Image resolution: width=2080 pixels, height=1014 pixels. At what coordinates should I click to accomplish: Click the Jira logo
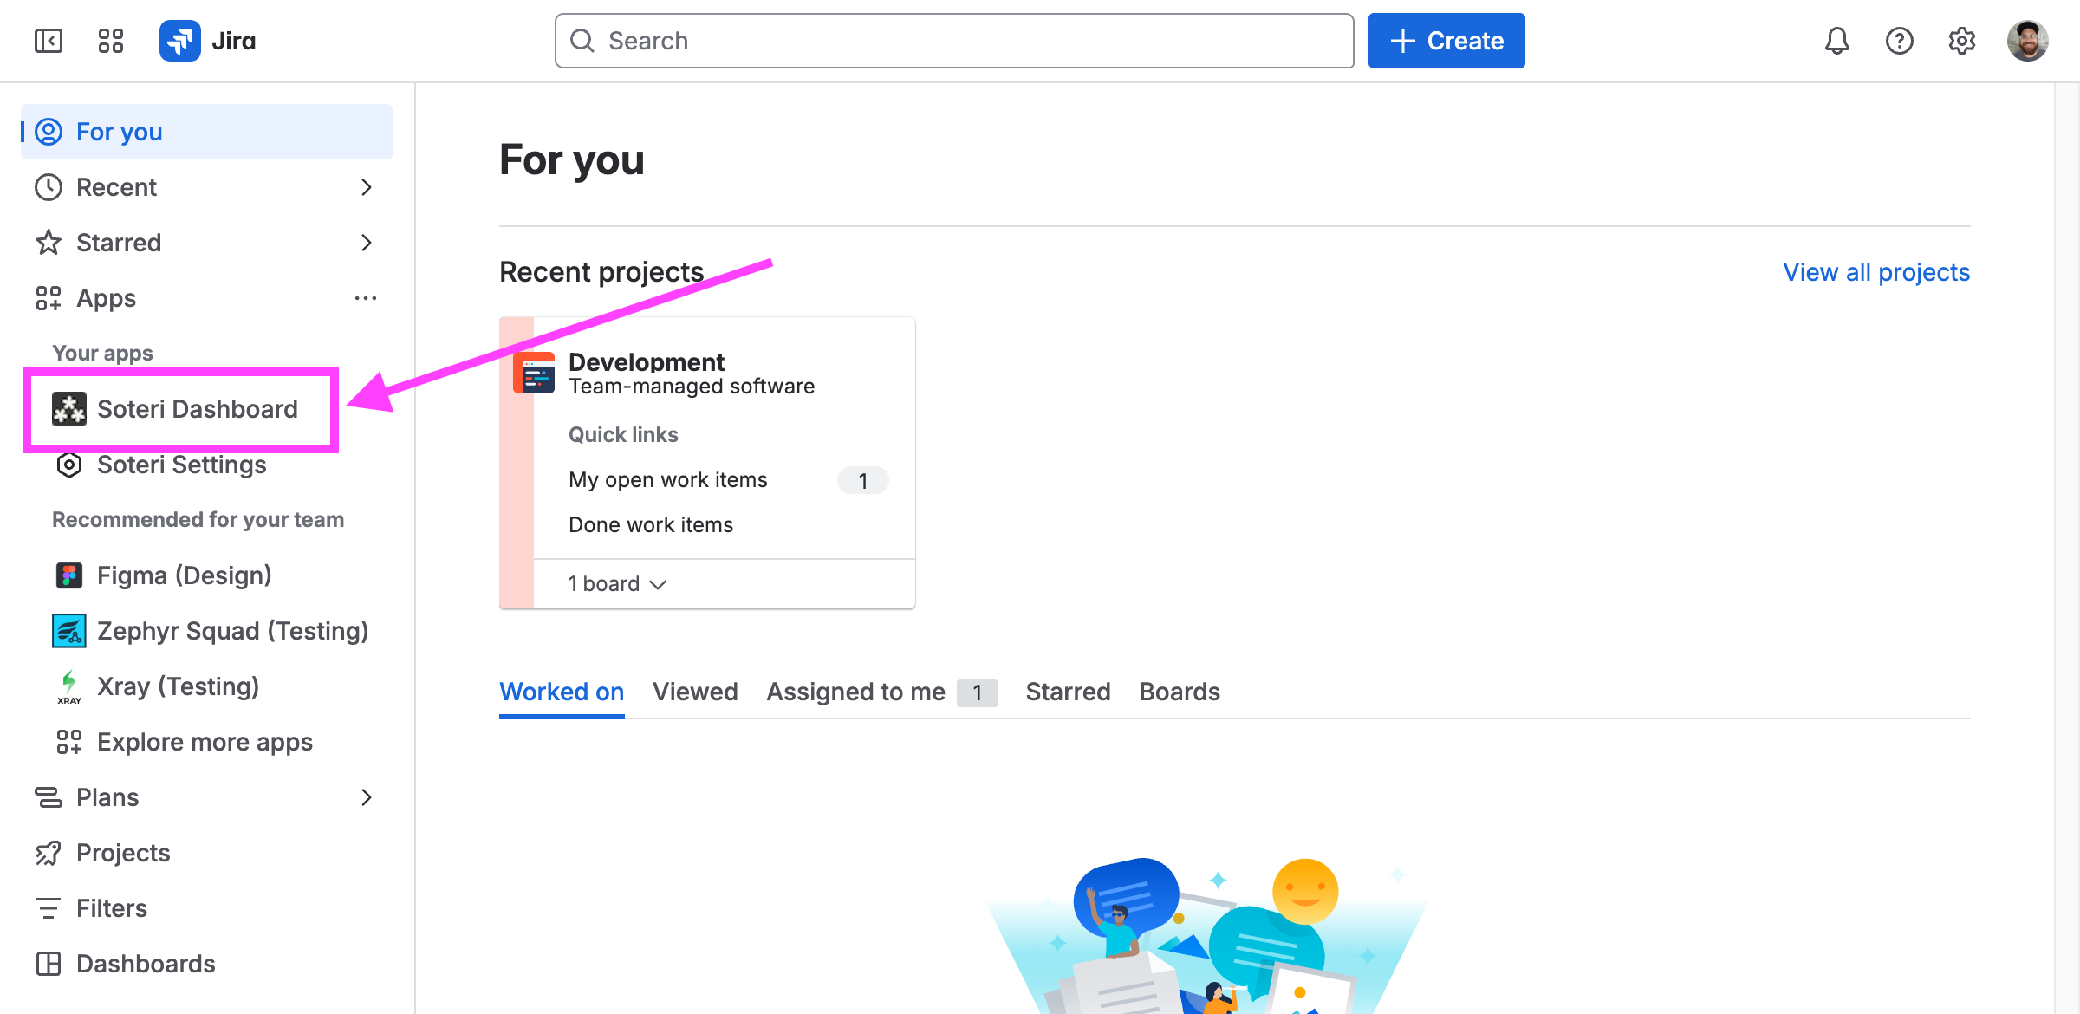208,41
